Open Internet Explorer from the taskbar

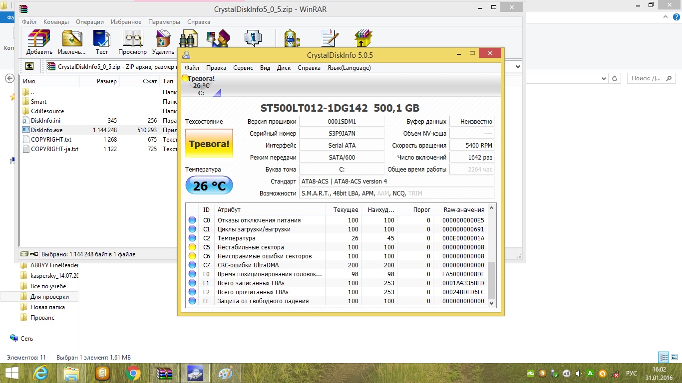pyautogui.click(x=40, y=373)
